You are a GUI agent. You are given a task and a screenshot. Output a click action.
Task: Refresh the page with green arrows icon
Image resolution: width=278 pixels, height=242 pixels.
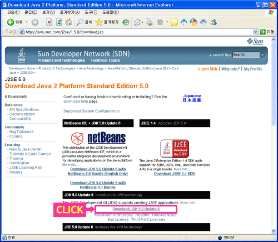pyautogui.click(x=59, y=22)
